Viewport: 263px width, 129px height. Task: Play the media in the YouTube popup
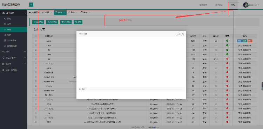tap(80, 89)
